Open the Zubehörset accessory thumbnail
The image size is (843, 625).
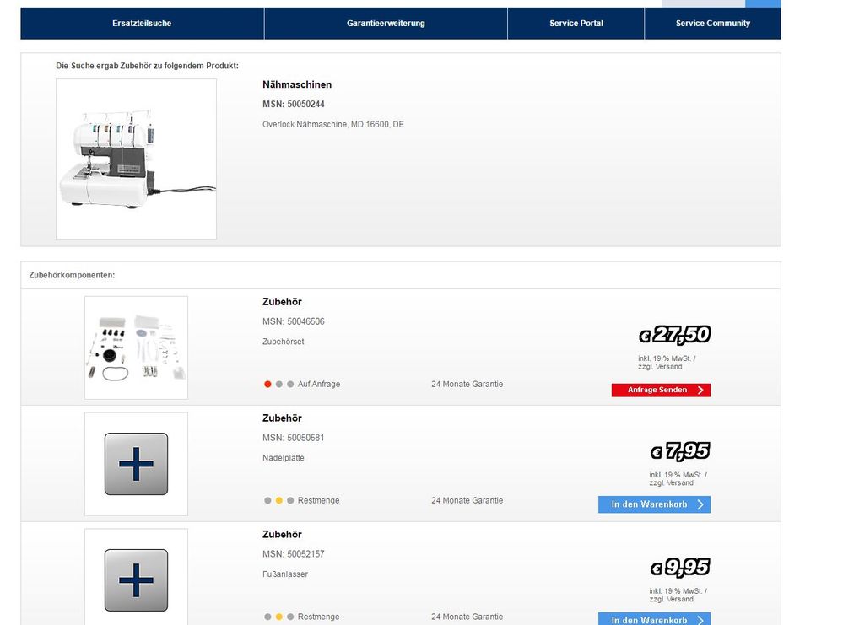136,348
